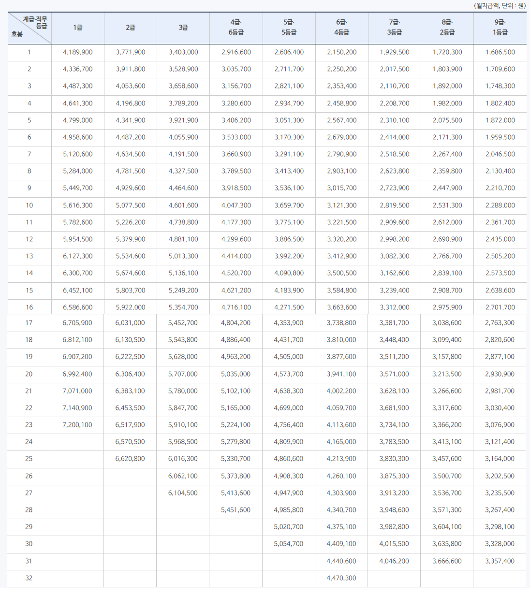Click the unit note (월지급액, 단위 : 원)
The height and width of the screenshot is (596, 530).
(500, 5)
